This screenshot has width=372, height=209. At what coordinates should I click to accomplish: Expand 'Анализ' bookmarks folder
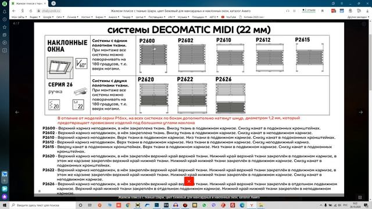(114, 17)
